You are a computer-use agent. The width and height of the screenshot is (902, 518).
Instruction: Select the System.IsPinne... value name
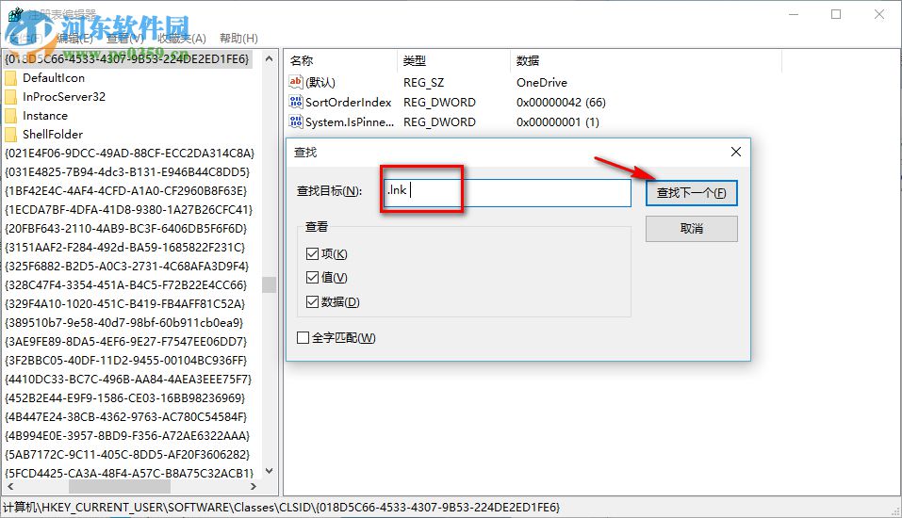(350, 121)
